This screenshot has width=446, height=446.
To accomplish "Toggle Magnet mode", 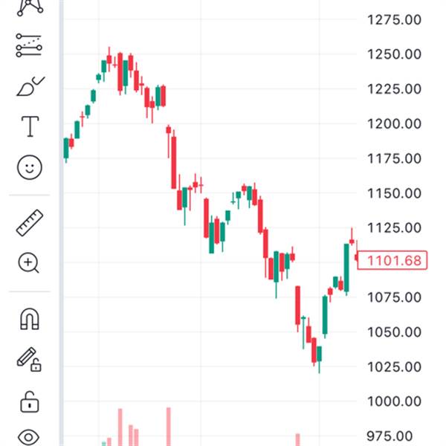I will (x=30, y=320).
